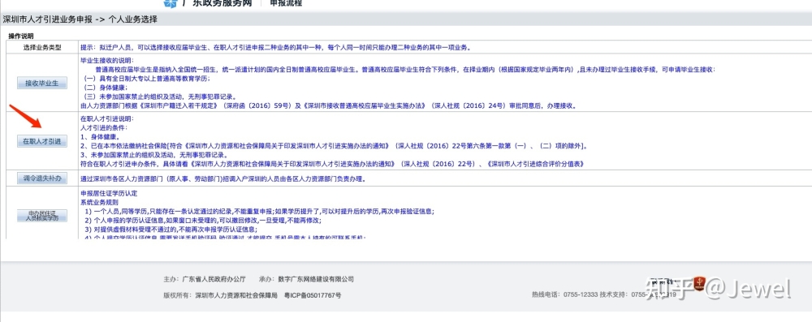The image size is (812, 322).
Task: Click the 人才引进的条件 line
Action: [104, 128]
